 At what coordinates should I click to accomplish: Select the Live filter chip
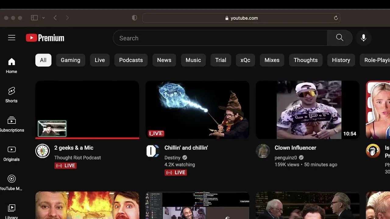coord(100,60)
